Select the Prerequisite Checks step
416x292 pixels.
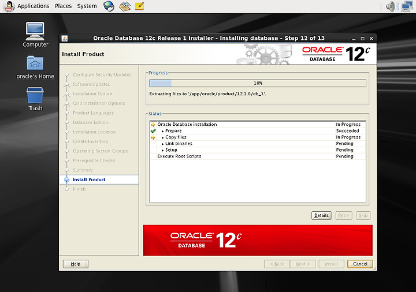click(94, 160)
